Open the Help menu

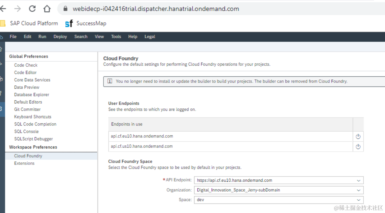(x=133, y=37)
